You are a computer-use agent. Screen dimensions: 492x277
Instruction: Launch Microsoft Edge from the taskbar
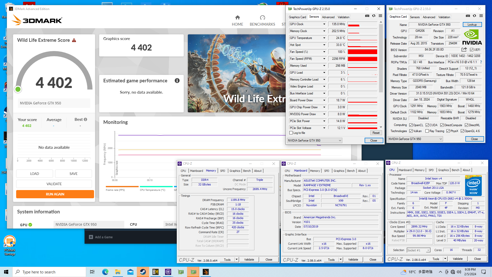click(105, 272)
